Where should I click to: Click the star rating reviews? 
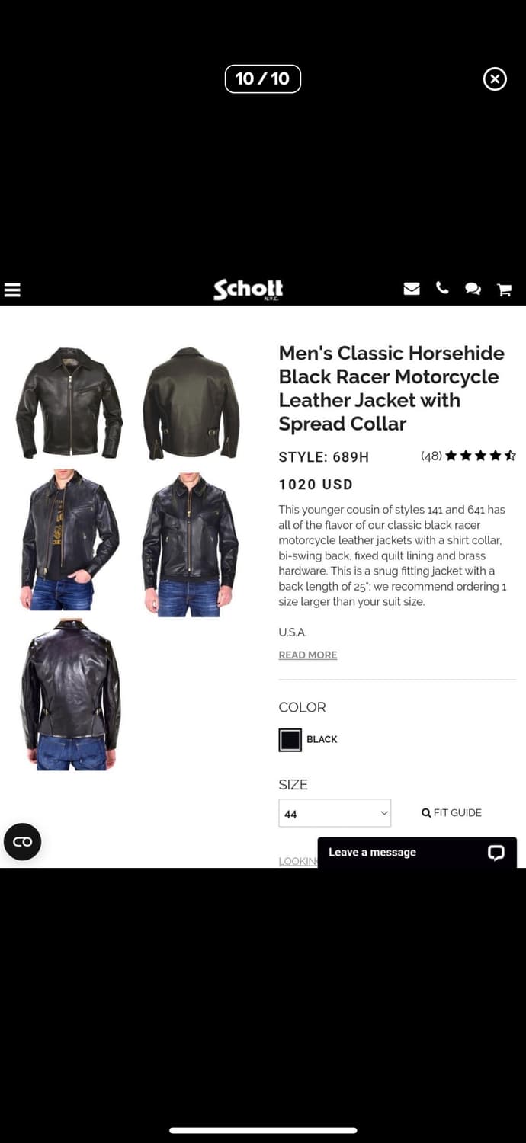468,456
